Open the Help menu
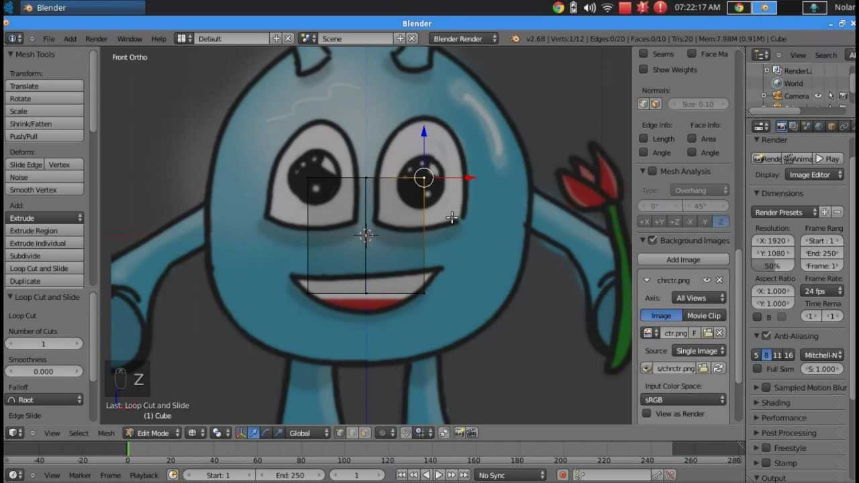Screen dimensions: 859x483 point(158,39)
